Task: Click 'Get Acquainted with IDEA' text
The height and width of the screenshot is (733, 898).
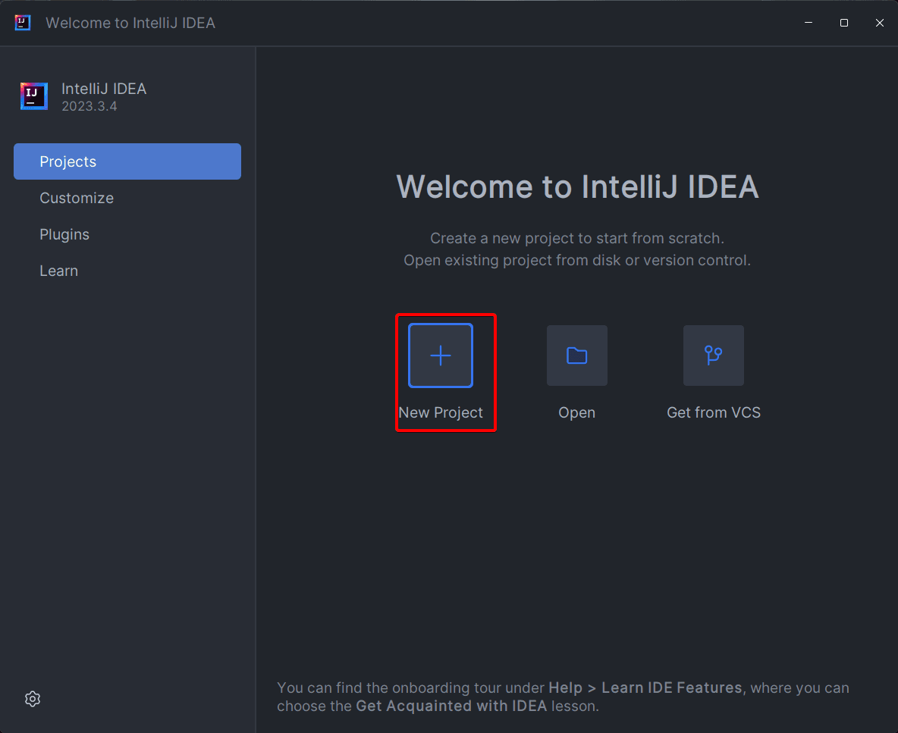Action: point(451,706)
